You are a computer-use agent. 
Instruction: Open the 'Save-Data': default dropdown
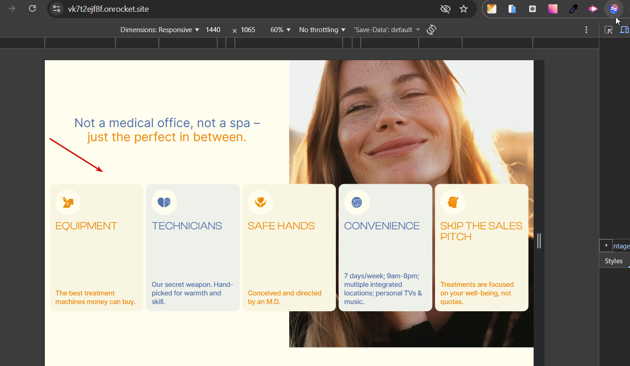tap(387, 30)
